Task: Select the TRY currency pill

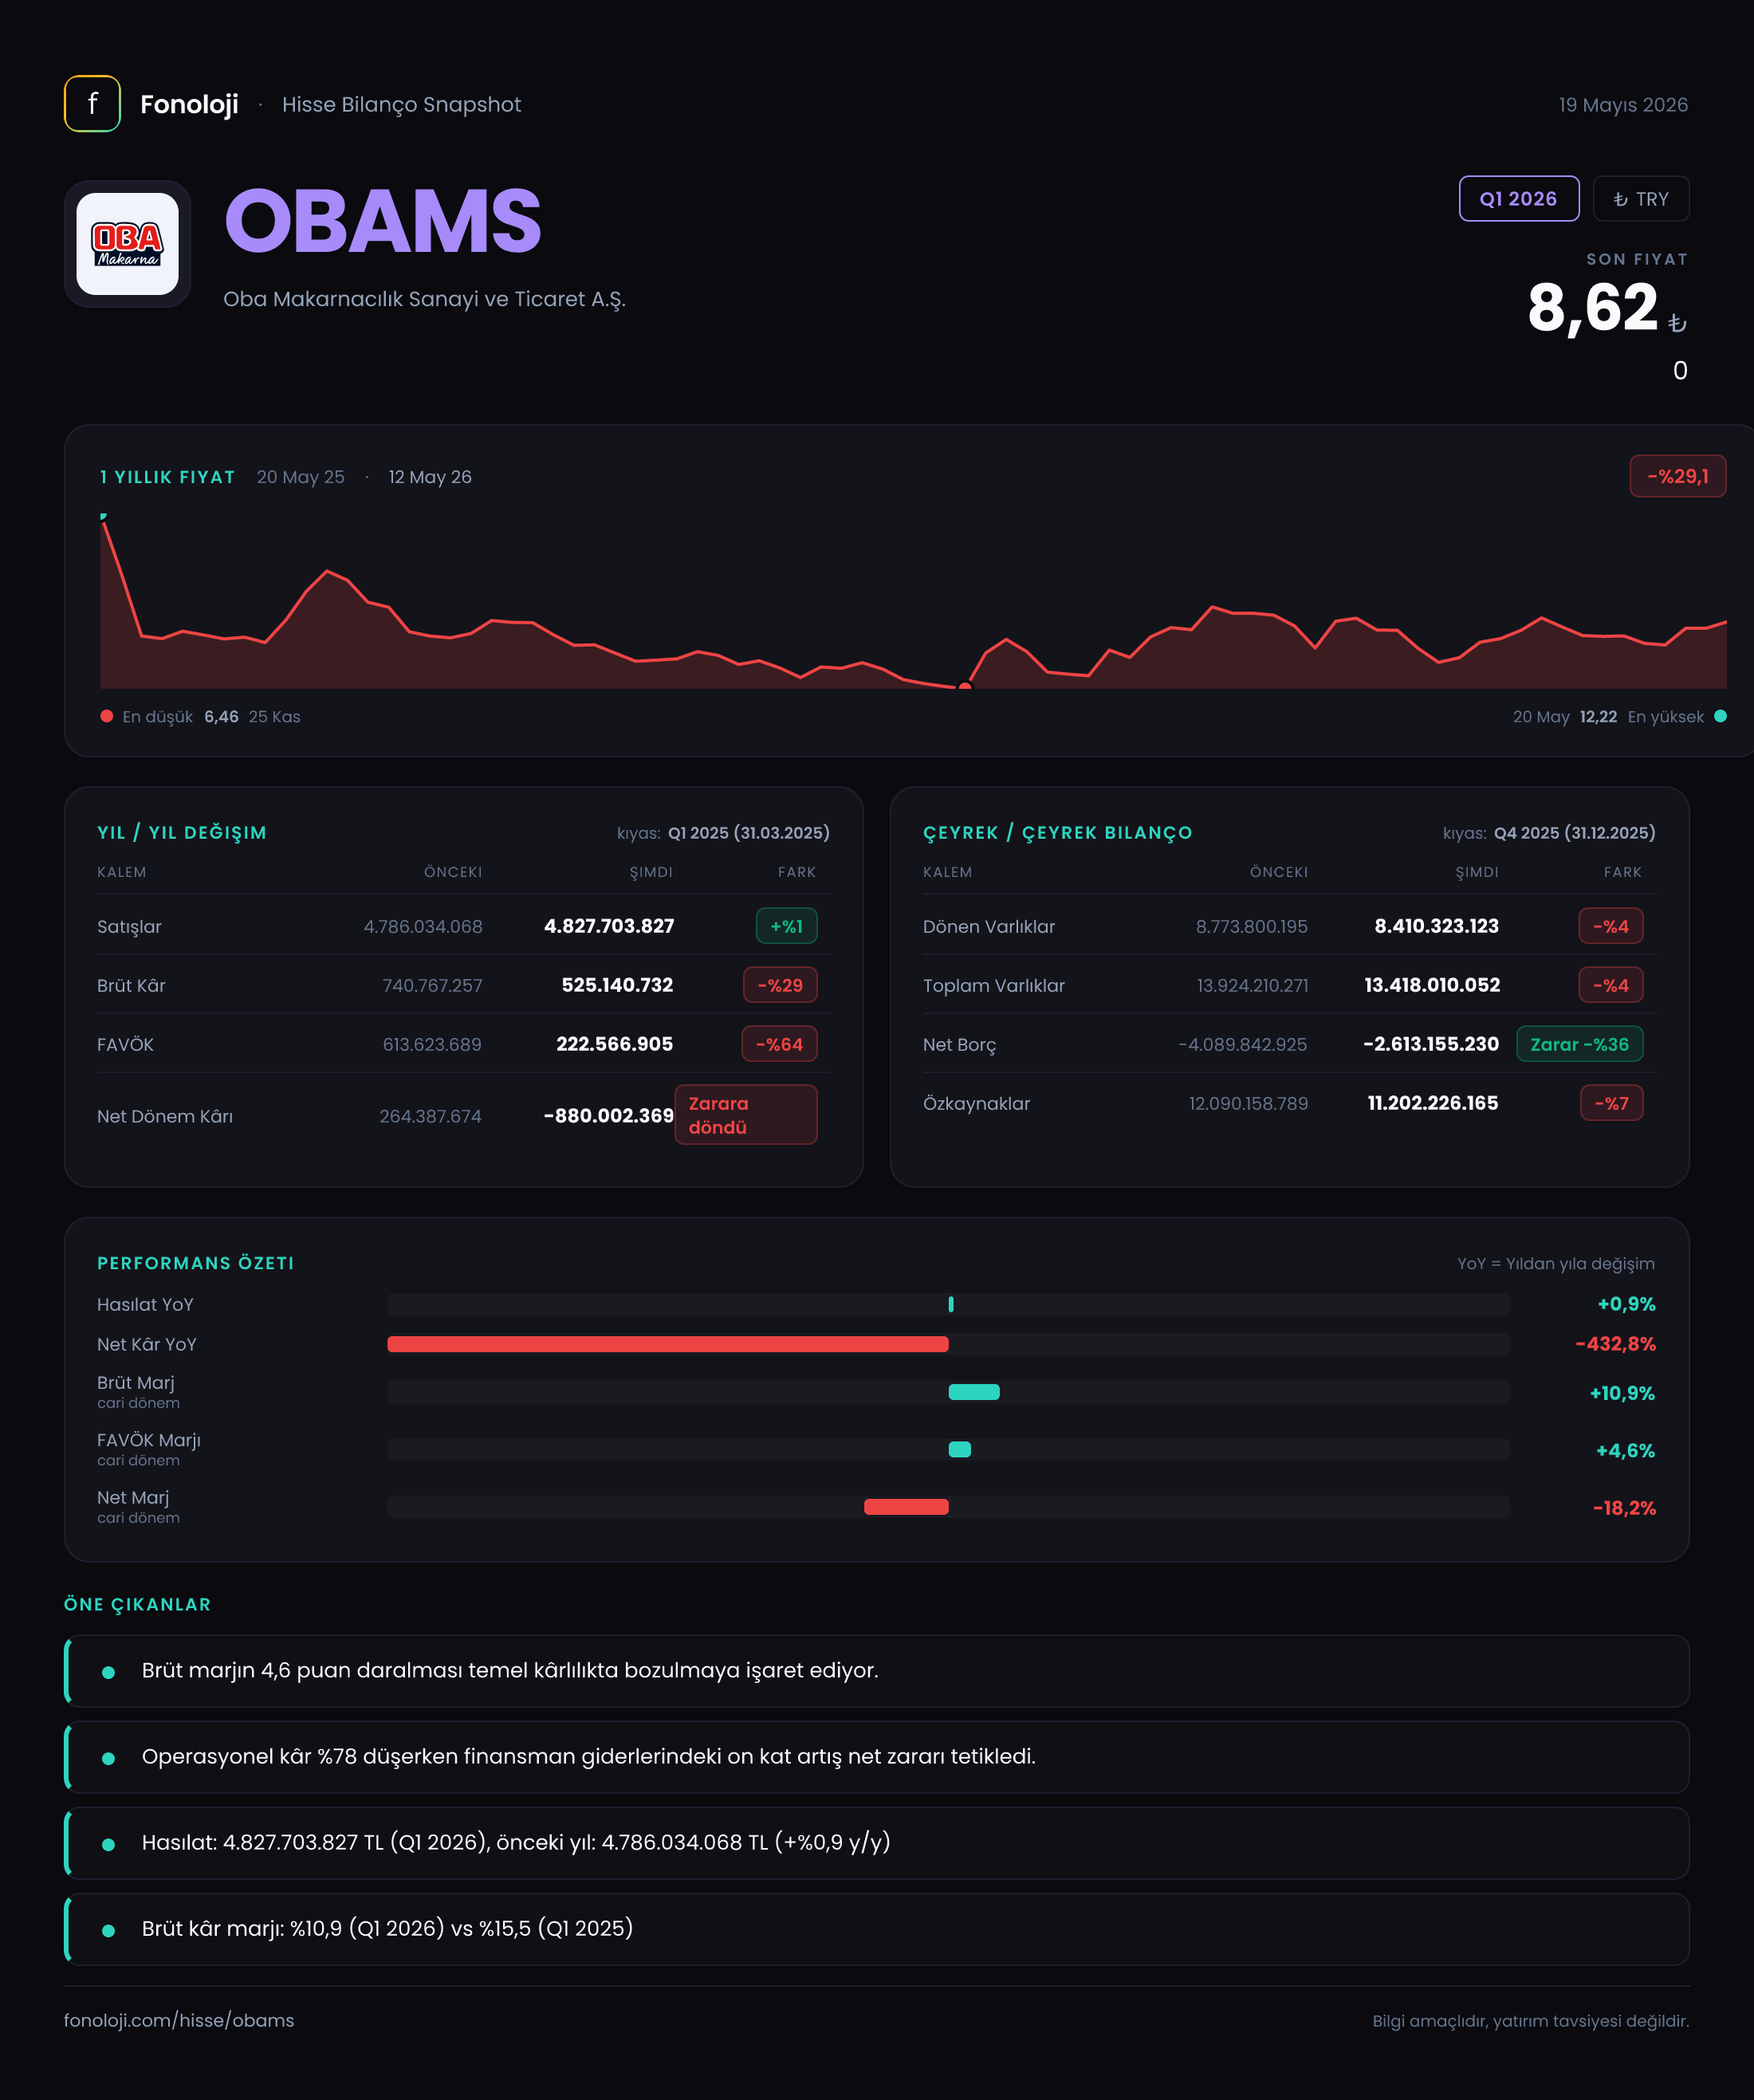Action: pyautogui.click(x=1640, y=199)
